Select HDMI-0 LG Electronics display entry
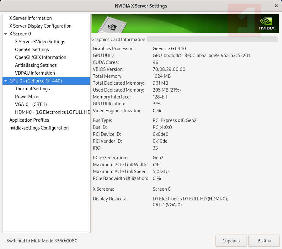282x249 pixels. pos(52,112)
